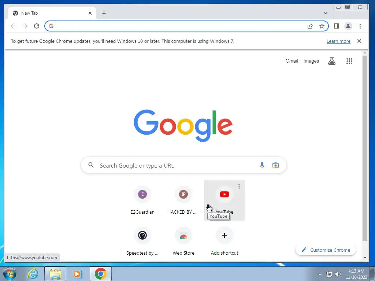Open Windows Explorer from taskbar
375x281 pixels.
coord(55,274)
